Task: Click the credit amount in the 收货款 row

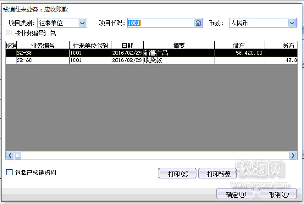Action: [x=280, y=60]
